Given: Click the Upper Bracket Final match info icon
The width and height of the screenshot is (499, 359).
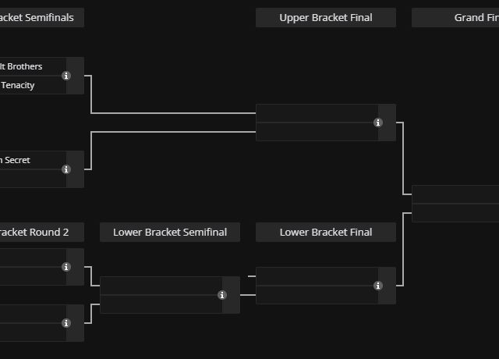Looking at the screenshot, I should pos(378,123).
